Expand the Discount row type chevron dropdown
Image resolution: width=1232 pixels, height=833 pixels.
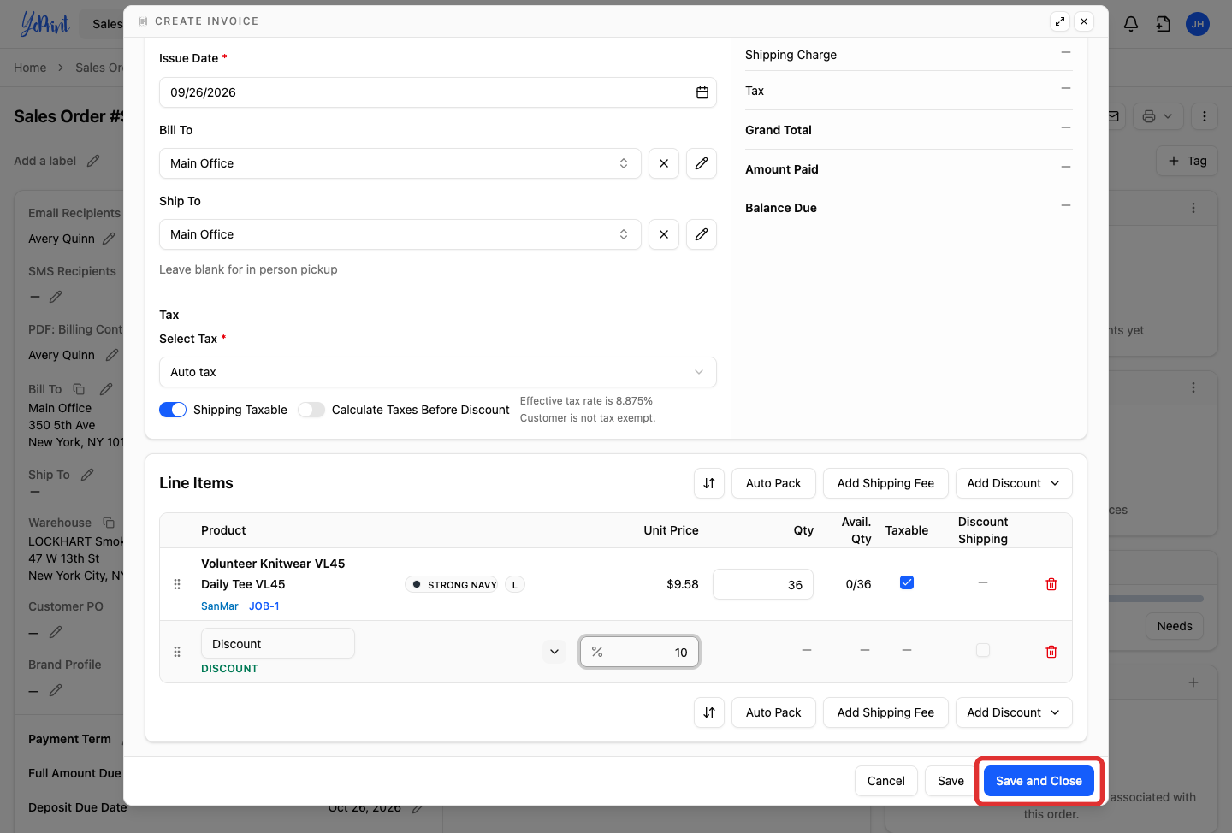click(554, 652)
